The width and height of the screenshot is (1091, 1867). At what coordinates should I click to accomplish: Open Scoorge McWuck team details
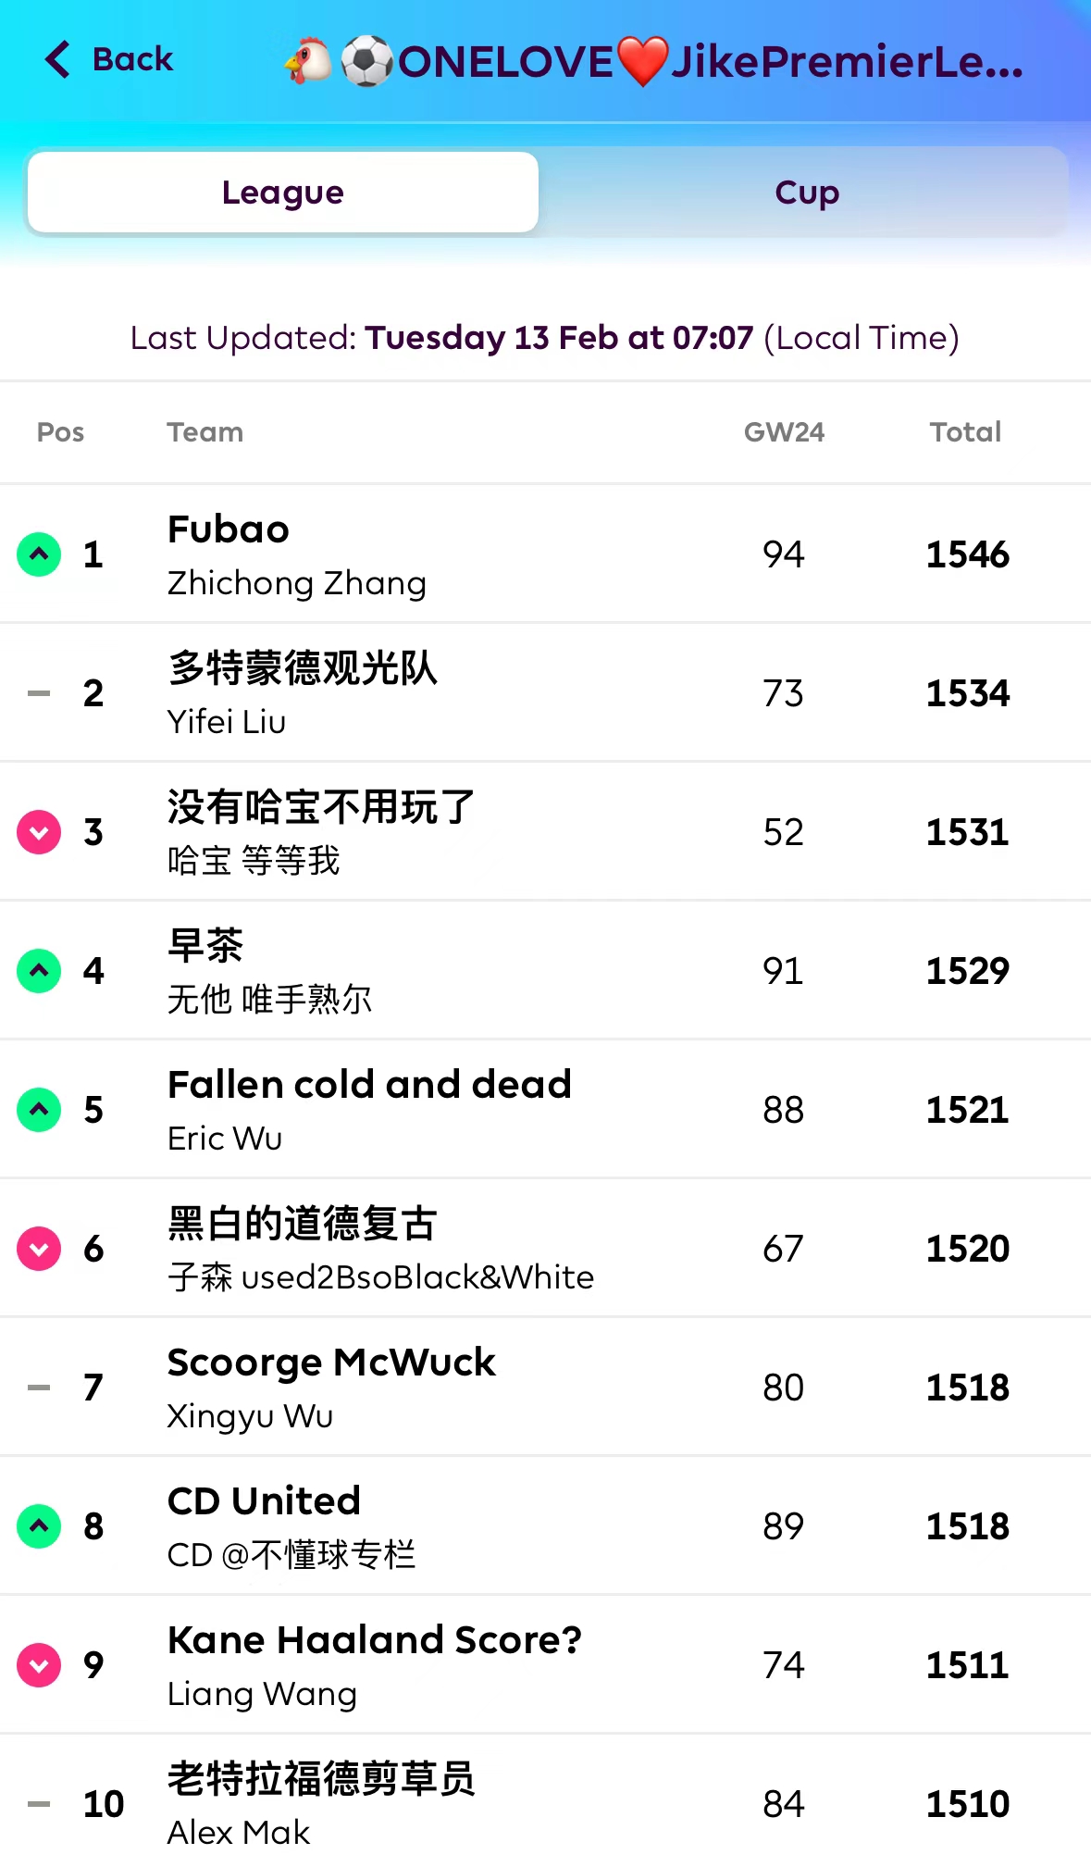coord(331,1363)
